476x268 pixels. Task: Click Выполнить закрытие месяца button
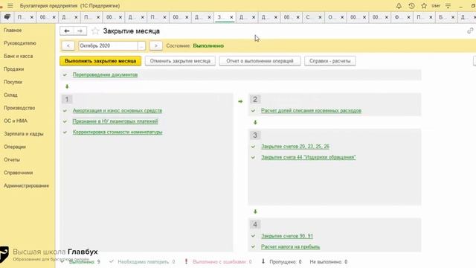tap(100, 61)
